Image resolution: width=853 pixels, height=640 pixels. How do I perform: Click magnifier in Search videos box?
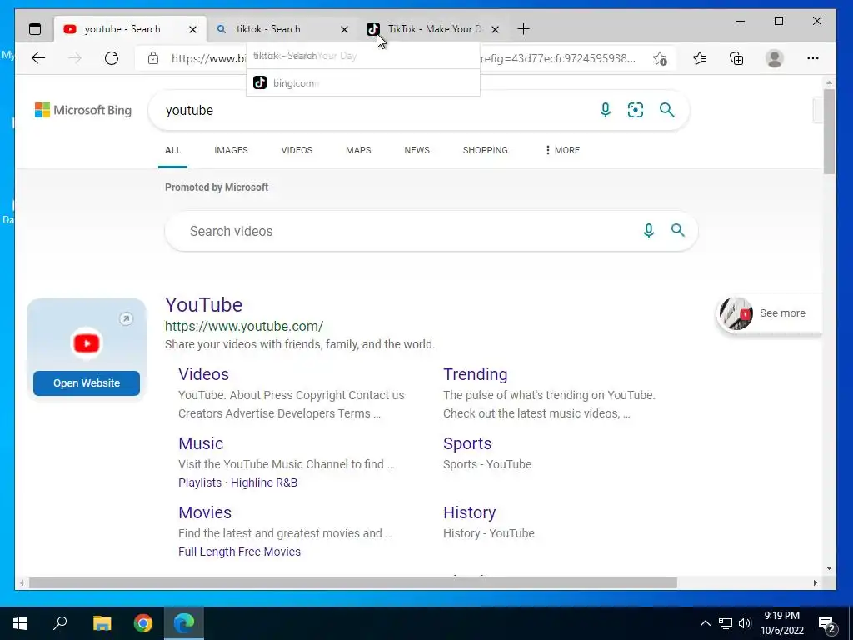pyautogui.click(x=678, y=230)
